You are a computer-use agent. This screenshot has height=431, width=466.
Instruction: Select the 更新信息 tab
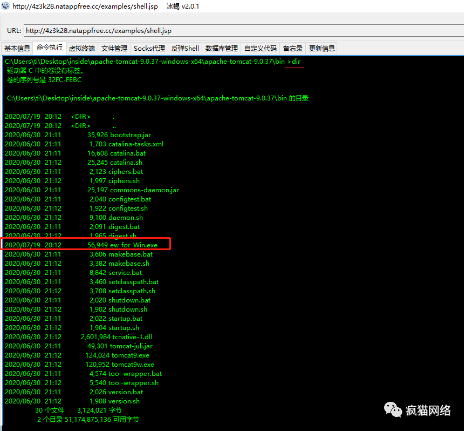(322, 49)
